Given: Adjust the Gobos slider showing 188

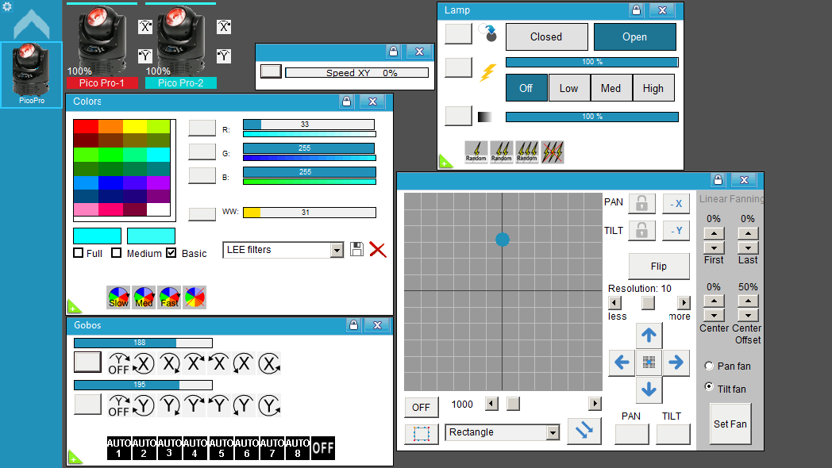Looking at the screenshot, I should (x=143, y=343).
